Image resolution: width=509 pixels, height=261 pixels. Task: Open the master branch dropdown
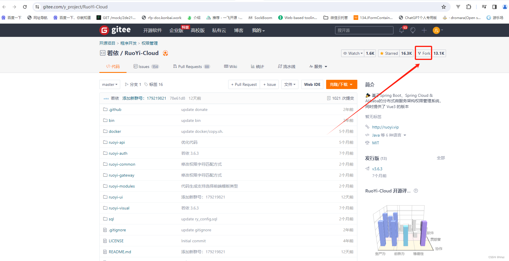(110, 84)
